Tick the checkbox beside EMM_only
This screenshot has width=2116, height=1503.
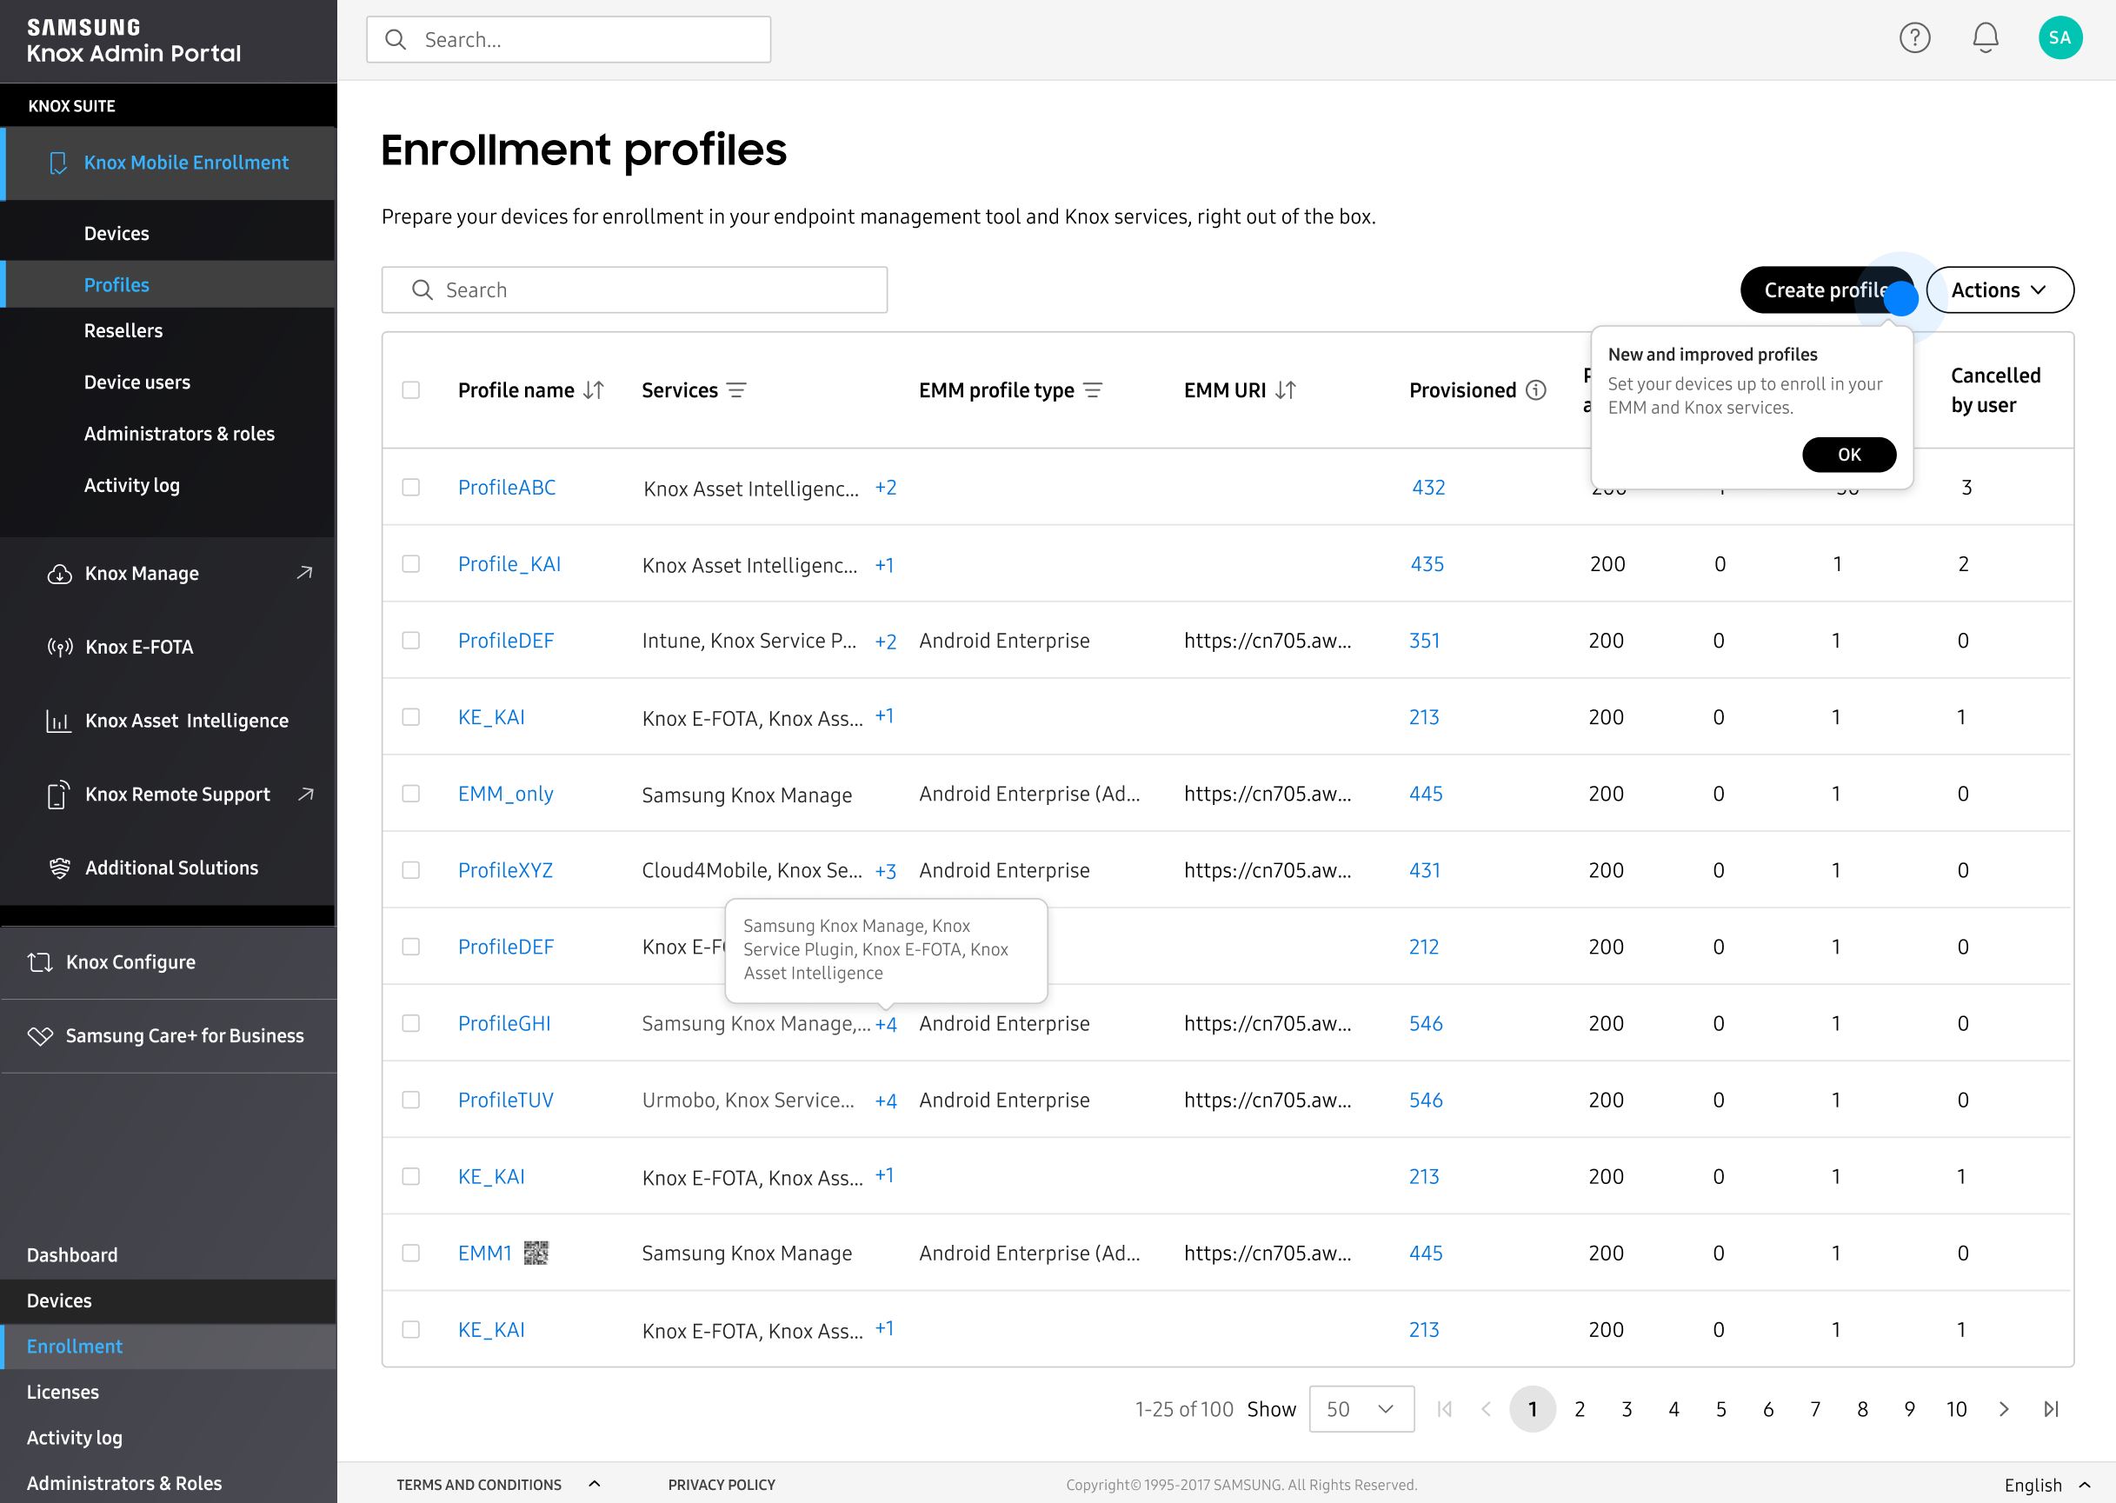click(x=411, y=793)
